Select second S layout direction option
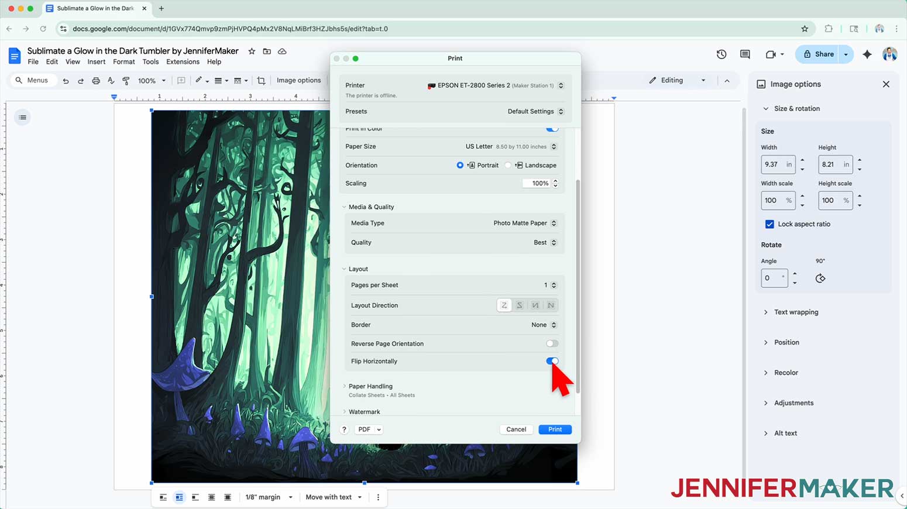The image size is (907, 509). (520, 305)
